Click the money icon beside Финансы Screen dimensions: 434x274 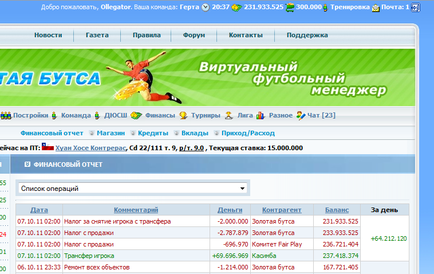(x=136, y=115)
